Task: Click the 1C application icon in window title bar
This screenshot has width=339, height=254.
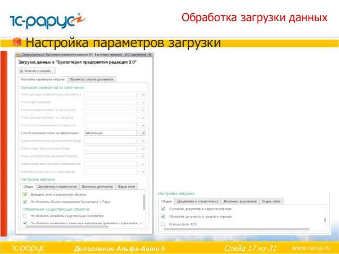Action: [18, 55]
